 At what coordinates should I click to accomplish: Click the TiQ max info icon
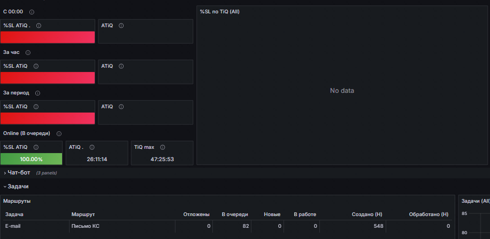pyautogui.click(x=163, y=147)
